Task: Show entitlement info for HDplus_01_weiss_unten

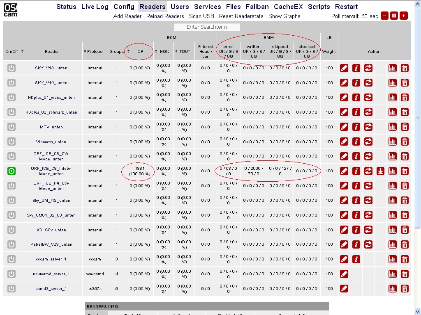Action: 356,98
